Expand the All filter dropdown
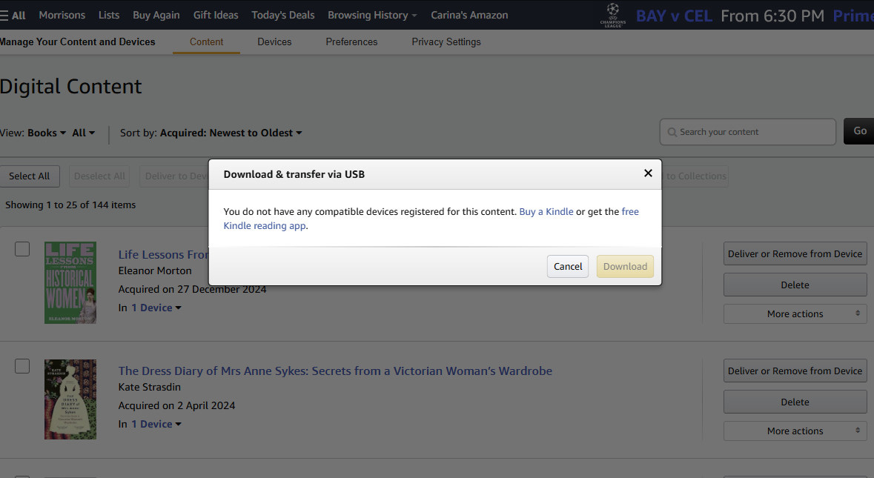 pos(84,133)
